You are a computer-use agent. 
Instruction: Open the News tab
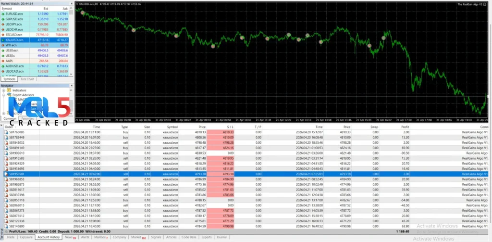tap(70, 237)
